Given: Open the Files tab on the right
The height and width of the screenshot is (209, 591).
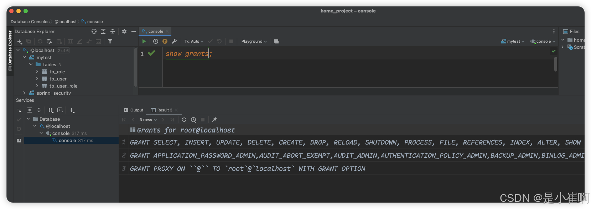Looking at the screenshot, I should coord(571,31).
